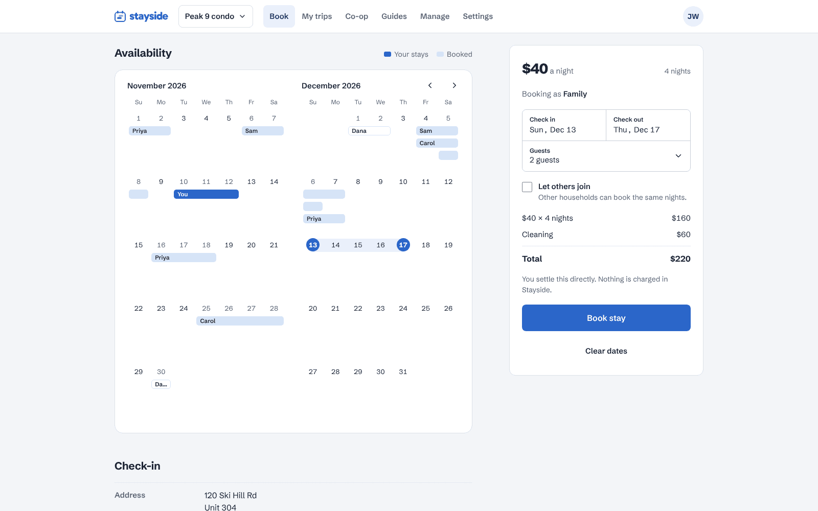Select December 17 on the calendar

pyautogui.click(x=403, y=245)
